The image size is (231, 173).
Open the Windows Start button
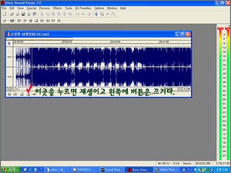pos(11,170)
